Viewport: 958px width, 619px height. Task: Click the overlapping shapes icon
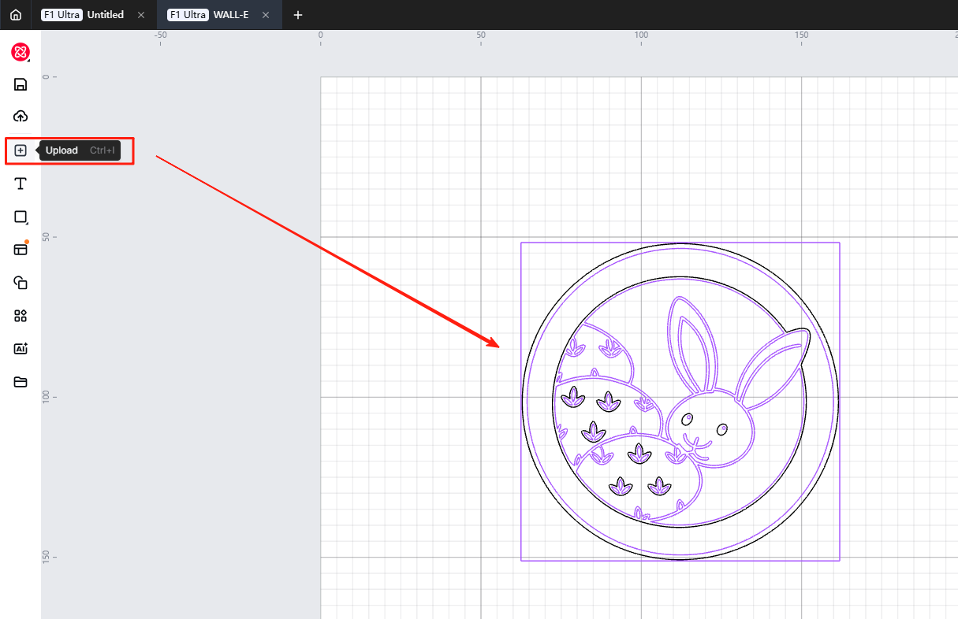pyautogui.click(x=21, y=283)
